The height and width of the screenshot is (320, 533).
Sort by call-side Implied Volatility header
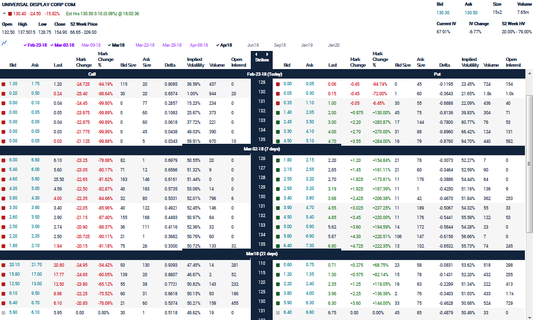point(196,62)
